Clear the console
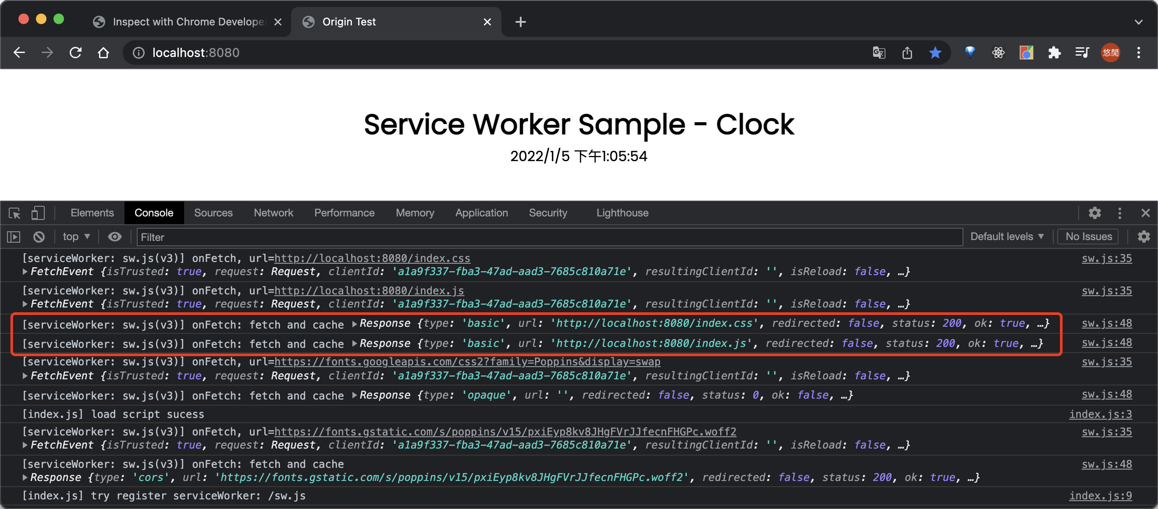This screenshot has height=509, width=1158. [39, 237]
